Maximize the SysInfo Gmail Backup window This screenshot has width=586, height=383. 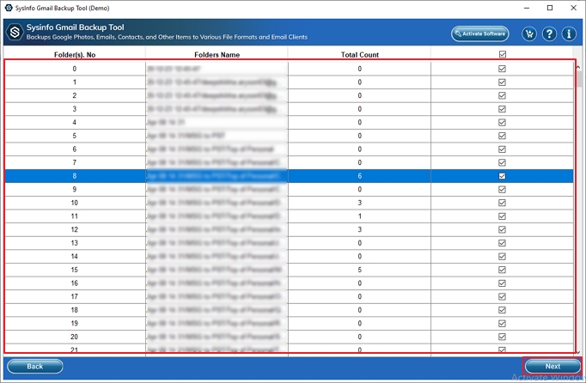550,8
